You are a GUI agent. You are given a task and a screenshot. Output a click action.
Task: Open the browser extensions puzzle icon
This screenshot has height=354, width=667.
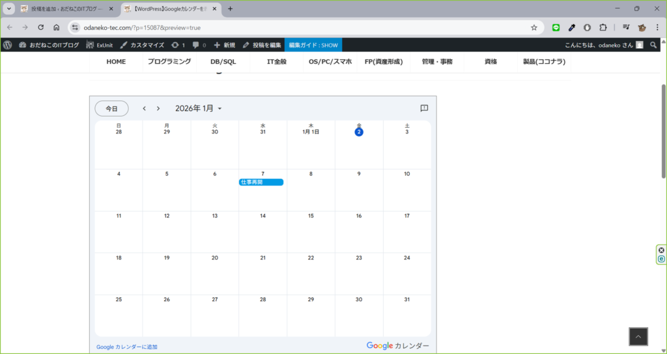(x=603, y=27)
